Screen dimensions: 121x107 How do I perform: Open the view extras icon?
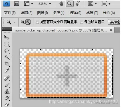pos(27,4)
